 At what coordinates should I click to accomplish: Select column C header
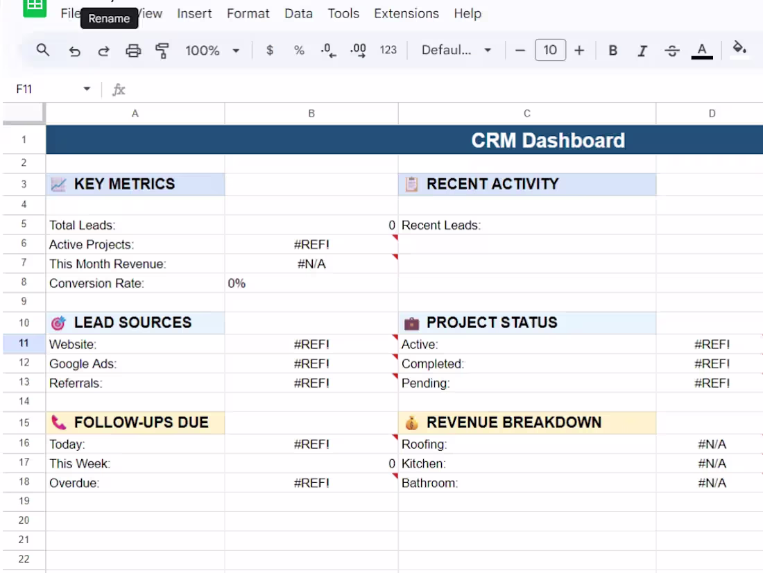pos(527,114)
